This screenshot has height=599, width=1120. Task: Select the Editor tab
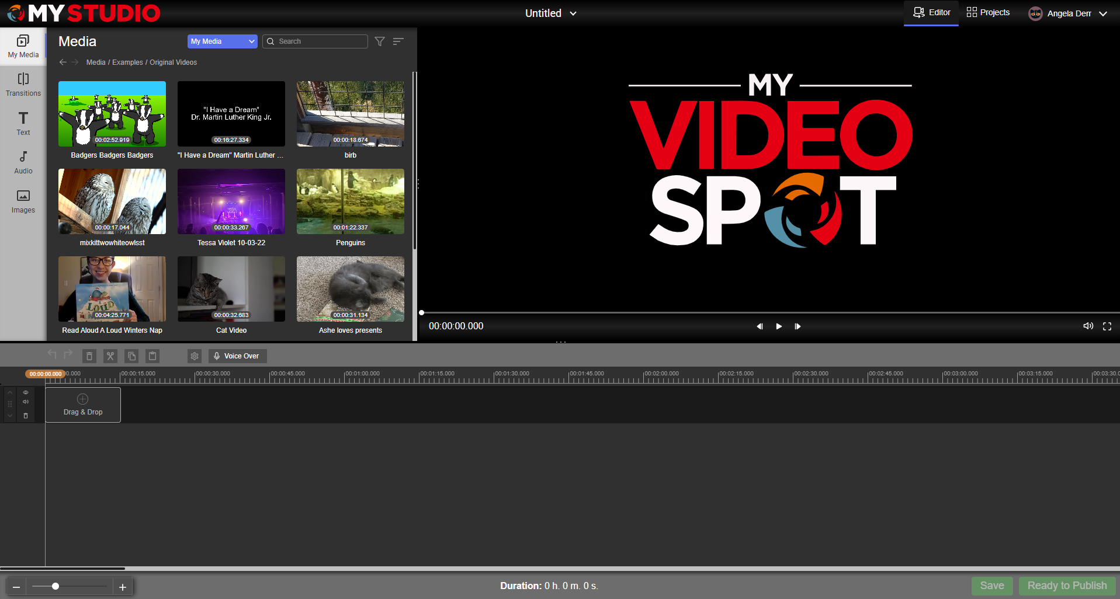[931, 12]
